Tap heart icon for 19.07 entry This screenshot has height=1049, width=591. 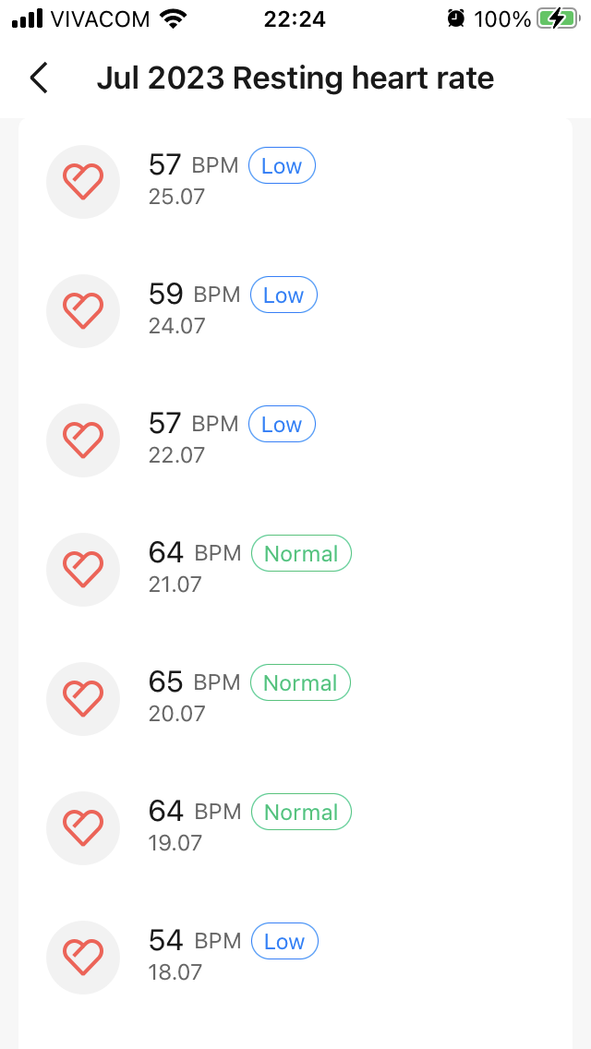[83, 828]
